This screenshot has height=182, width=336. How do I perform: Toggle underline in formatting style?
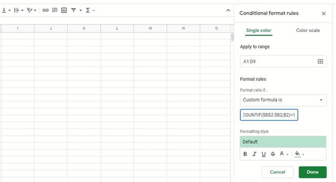pos(264,154)
